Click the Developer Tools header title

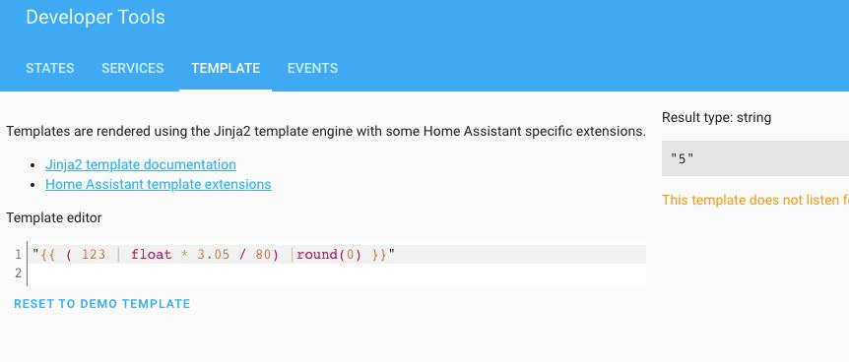click(96, 17)
